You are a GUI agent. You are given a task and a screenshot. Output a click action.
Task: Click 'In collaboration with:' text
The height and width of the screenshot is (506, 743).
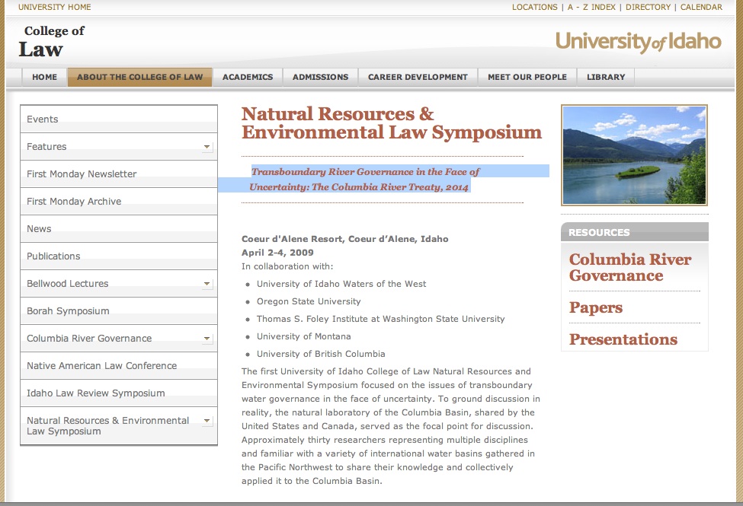pos(287,266)
